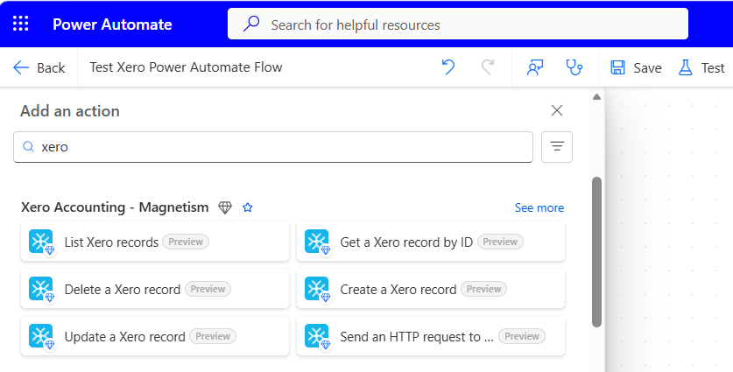Image resolution: width=733 pixels, height=372 pixels.
Task: Select the List Xero records action
Action: click(x=155, y=242)
